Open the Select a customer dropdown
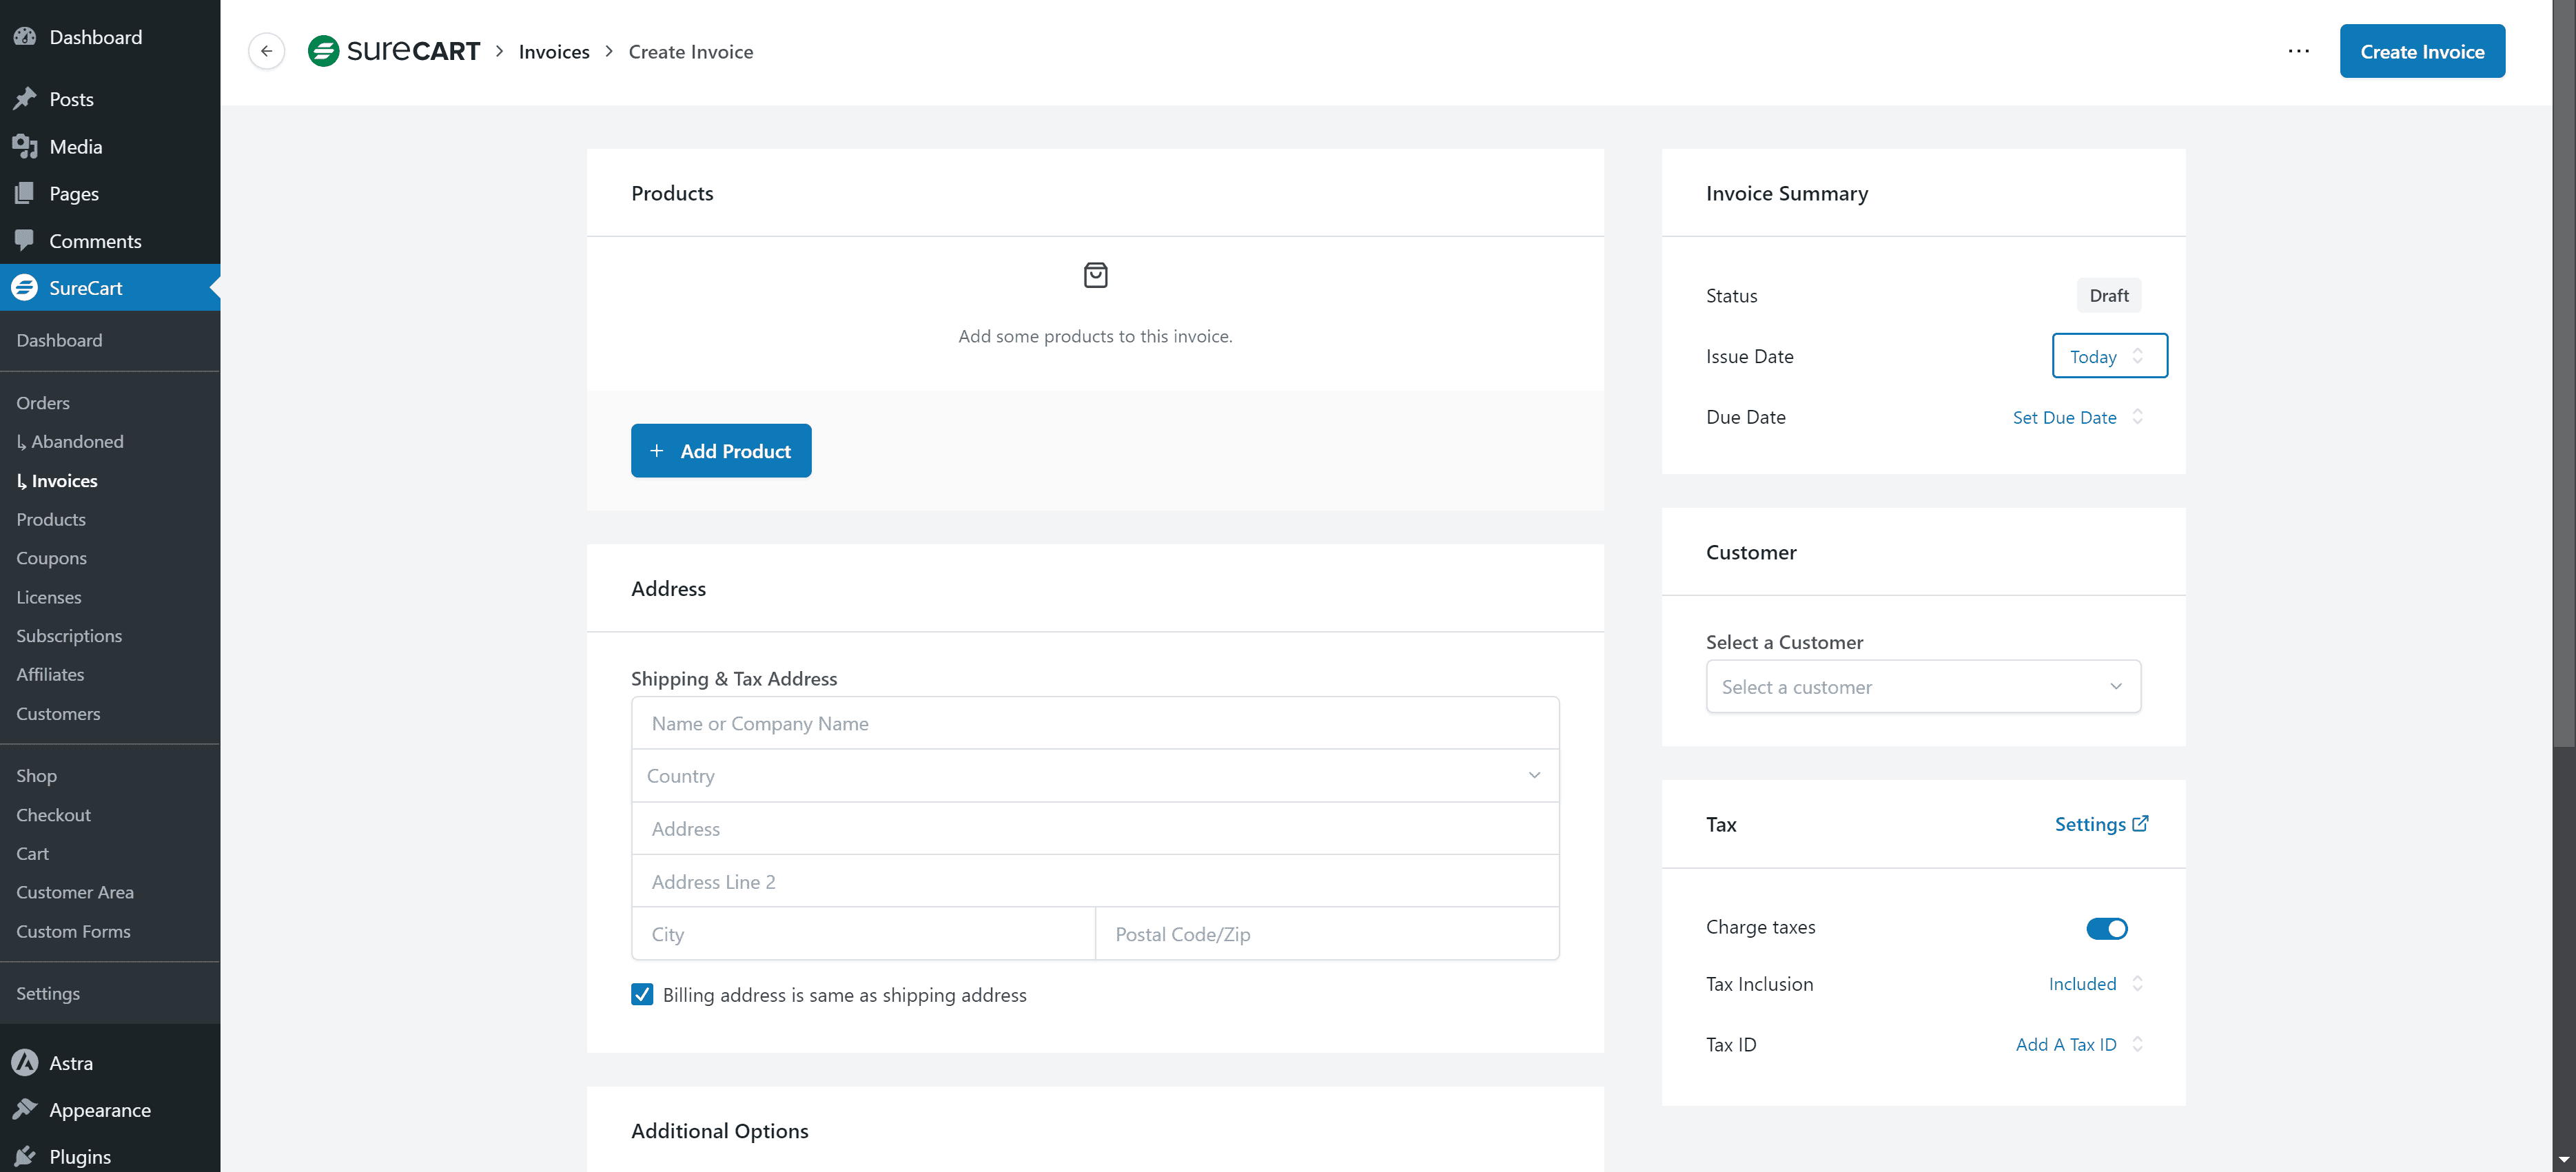This screenshot has width=2576, height=1172. (1922, 687)
